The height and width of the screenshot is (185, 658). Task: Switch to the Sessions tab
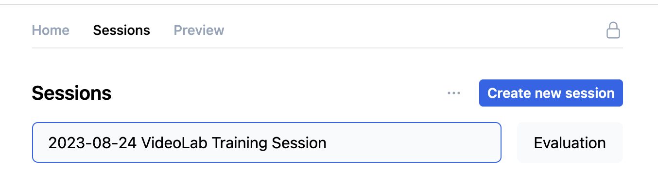click(x=121, y=30)
